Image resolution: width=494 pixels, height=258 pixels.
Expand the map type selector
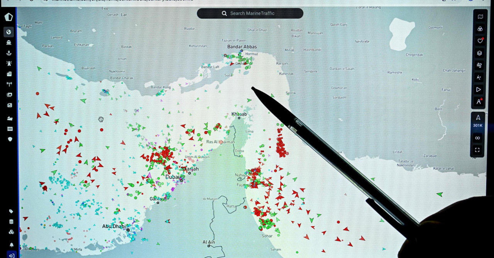pos(480,17)
